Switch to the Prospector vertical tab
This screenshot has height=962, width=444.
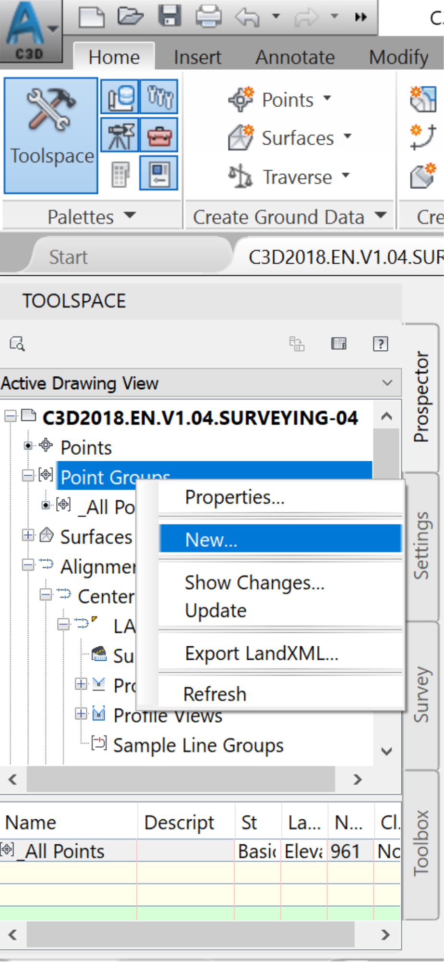click(421, 397)
